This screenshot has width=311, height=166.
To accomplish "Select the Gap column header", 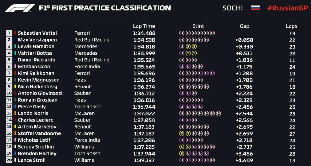I will tap(244, 26).
